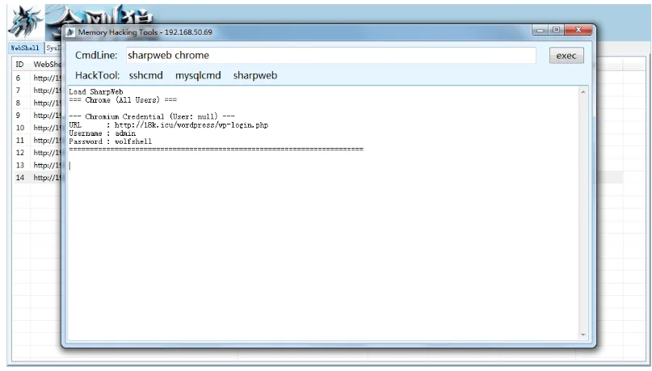Select webshell row with ID 6
The height and width of the screenshot is (371, 652).
[37, 78]
